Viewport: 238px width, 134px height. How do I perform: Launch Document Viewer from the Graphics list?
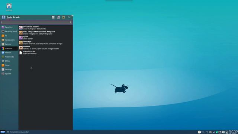click(x=45, y=28)
